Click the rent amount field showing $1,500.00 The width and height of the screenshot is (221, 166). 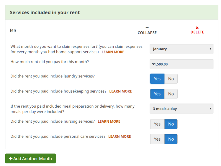[x=181, y=64]
